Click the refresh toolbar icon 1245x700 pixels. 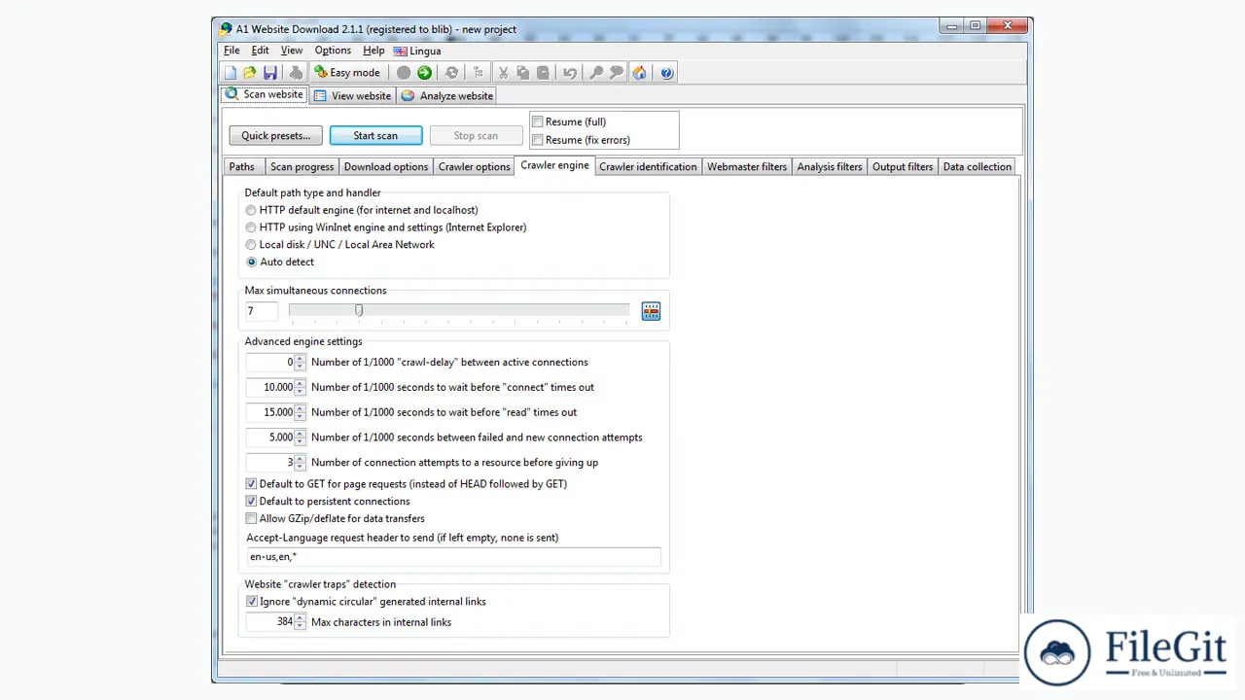(451, 73)
